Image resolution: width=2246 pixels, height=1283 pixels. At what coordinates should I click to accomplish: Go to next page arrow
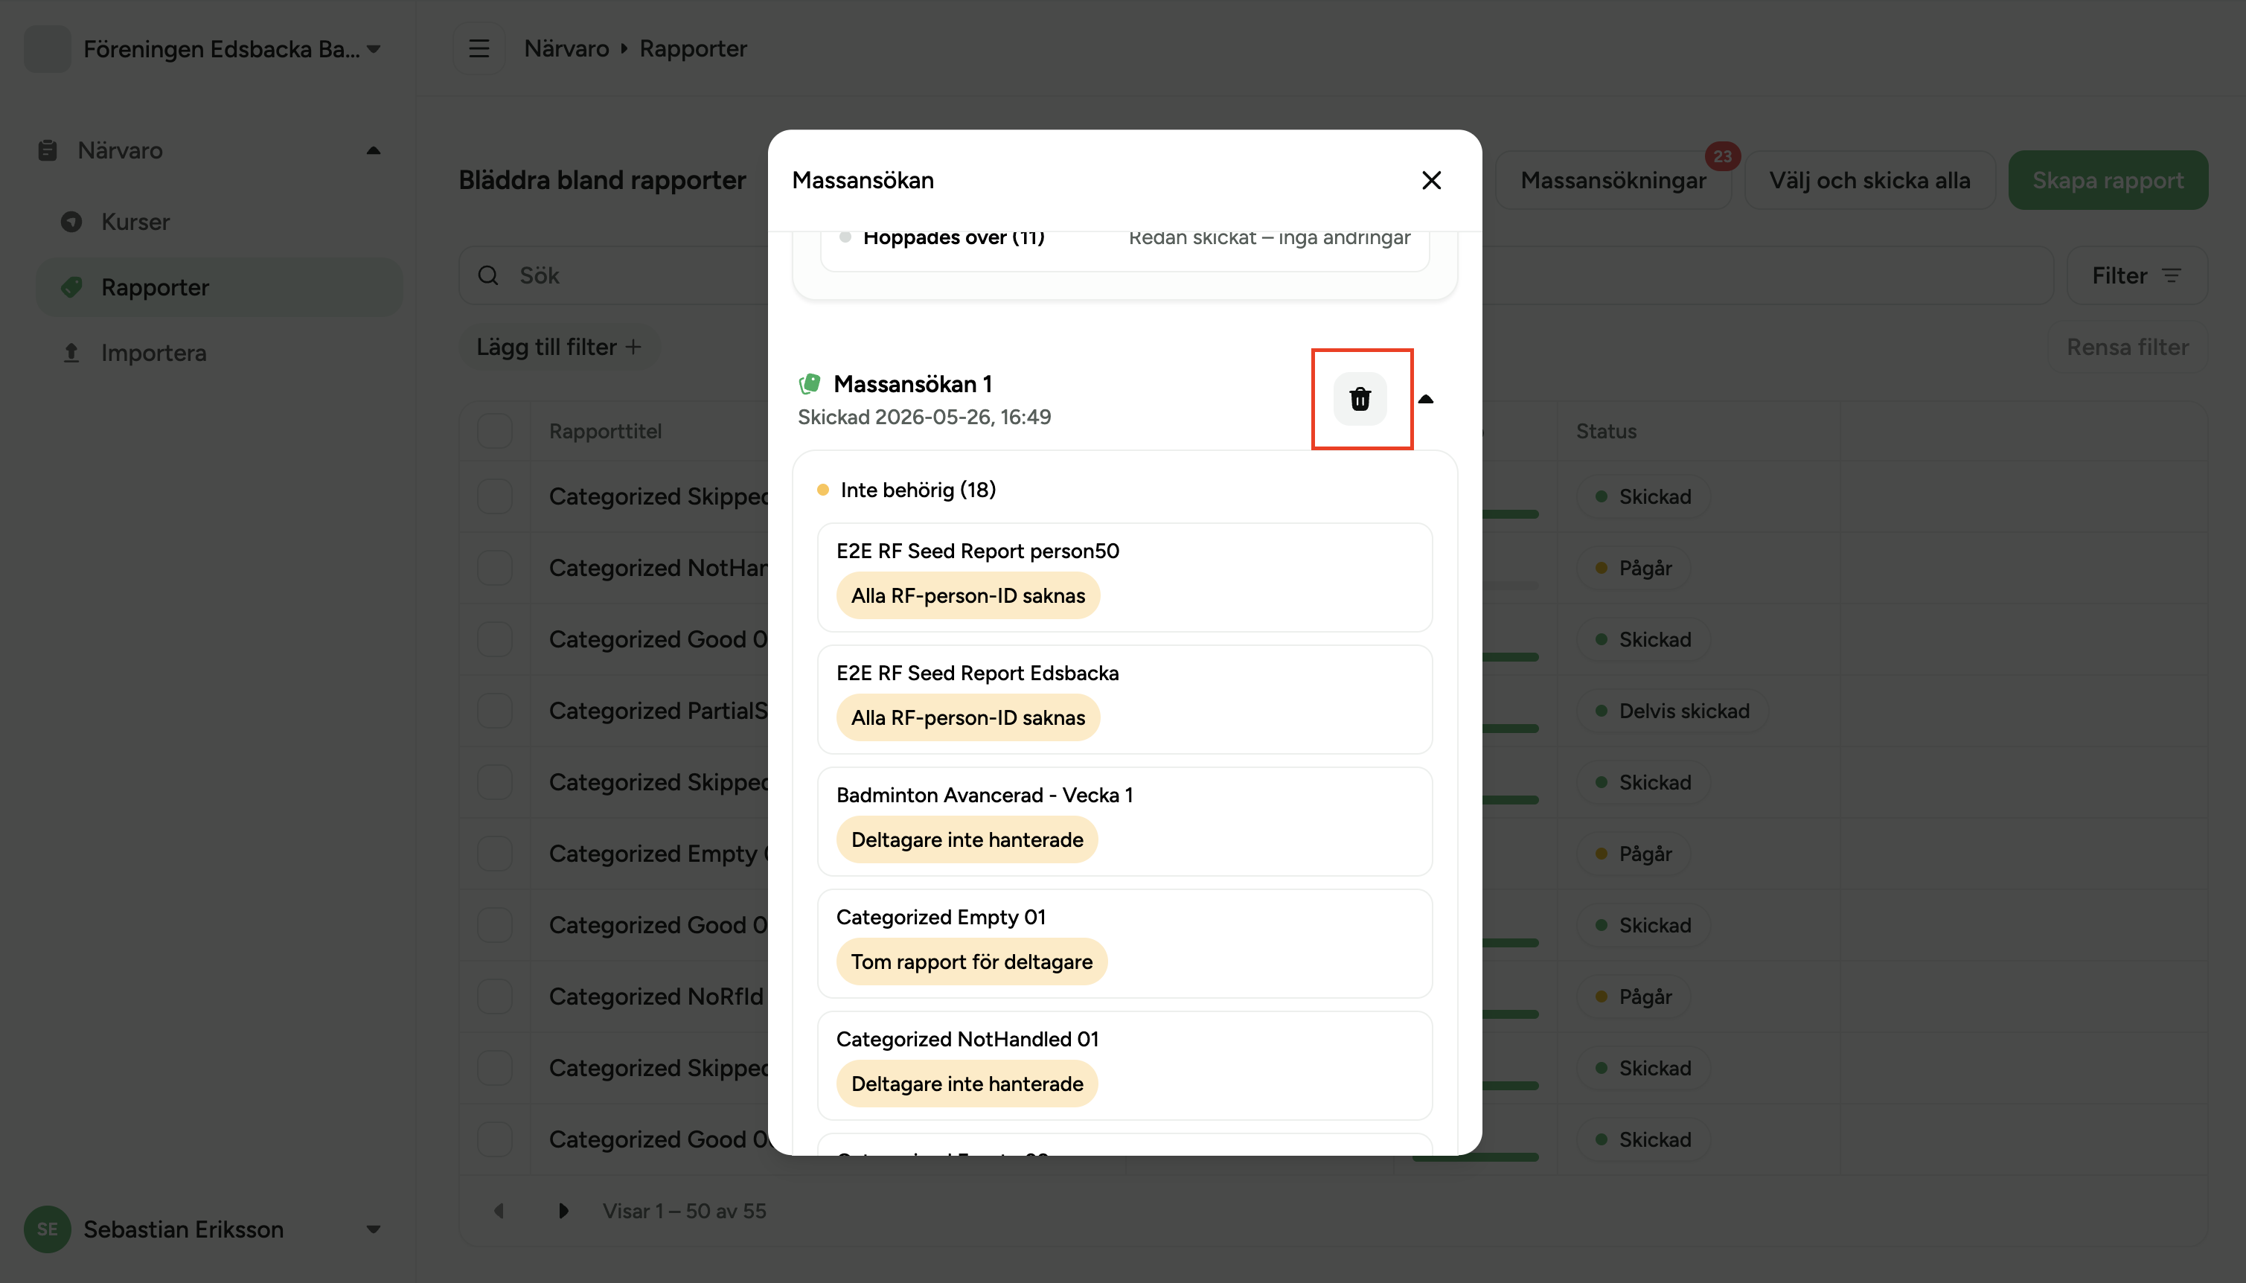pyautogui.click(x=563, y=1211)
